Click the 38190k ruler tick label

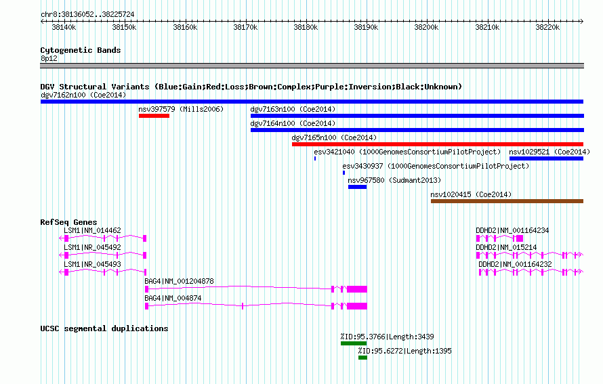click(x=366, y=27)
